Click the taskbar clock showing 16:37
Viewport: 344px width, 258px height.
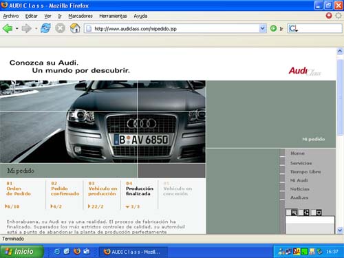click(332, 252)
